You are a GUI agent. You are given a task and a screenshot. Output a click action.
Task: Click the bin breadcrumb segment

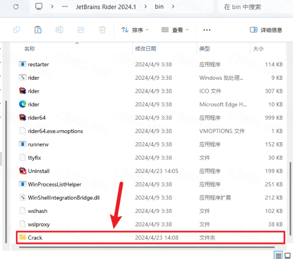159,7
